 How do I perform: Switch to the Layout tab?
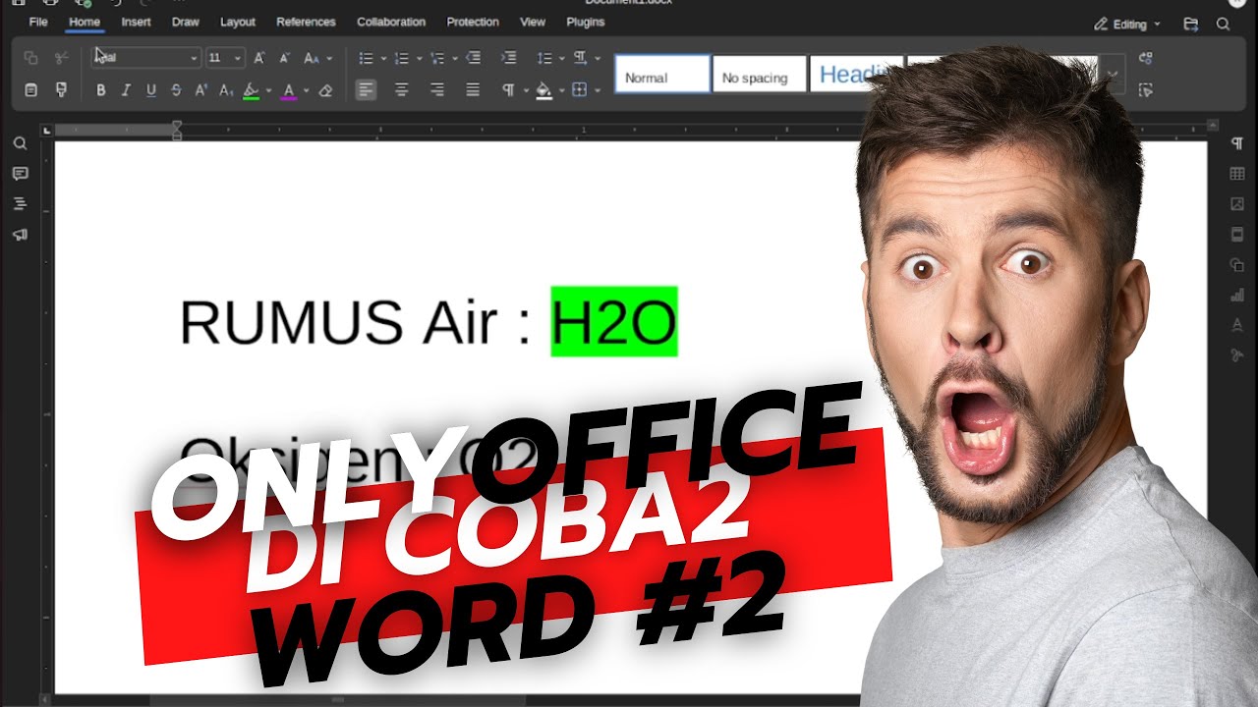point(238,22)
